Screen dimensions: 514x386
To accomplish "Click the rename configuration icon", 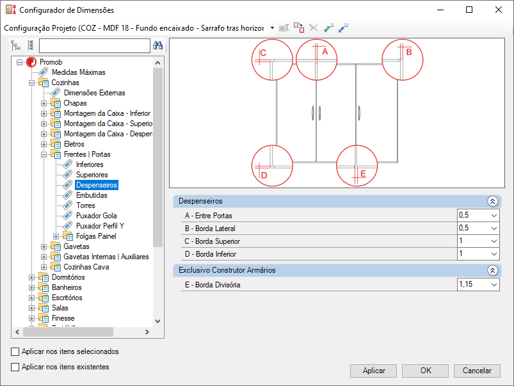I will tap(284, 28).
